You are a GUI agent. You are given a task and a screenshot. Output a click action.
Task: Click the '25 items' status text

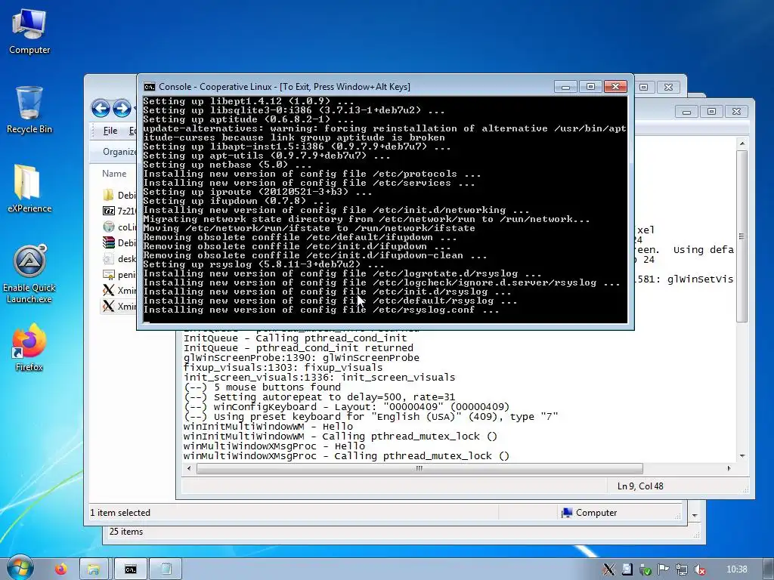tap(126, 532)
